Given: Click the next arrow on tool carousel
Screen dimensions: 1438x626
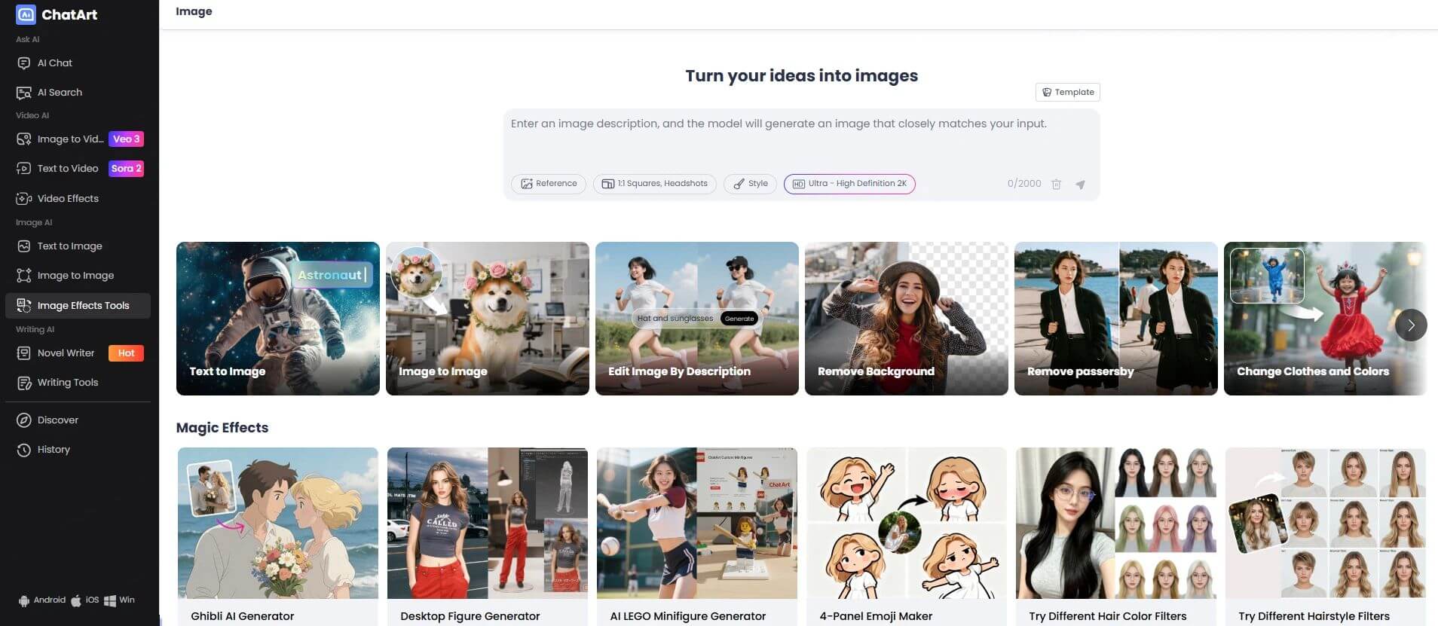Looking at the screenshot, I should 1411,325.
